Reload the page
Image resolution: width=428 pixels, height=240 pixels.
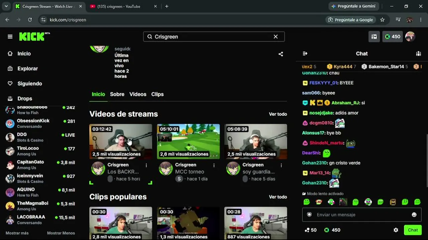(x=30, y=20)
